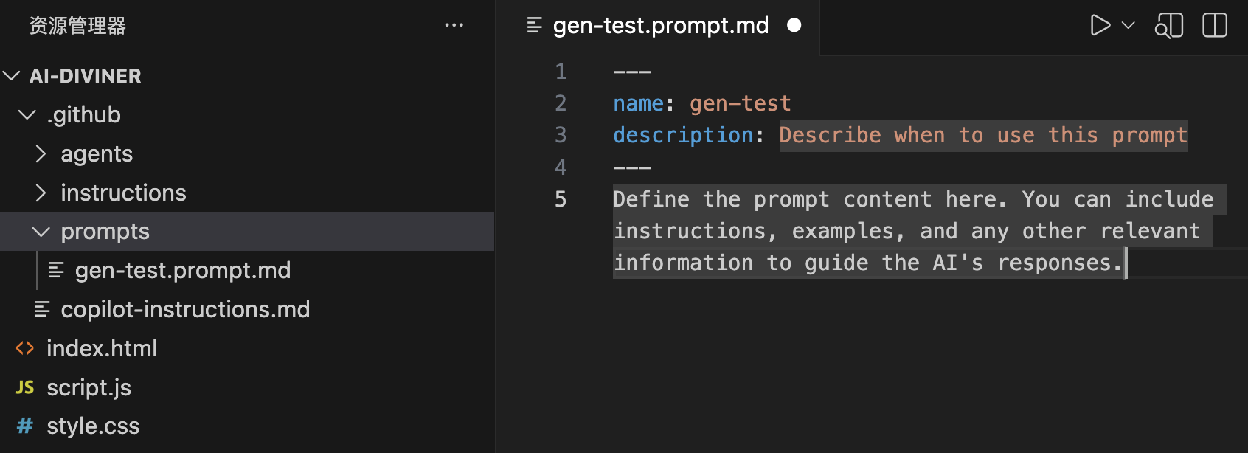Image resolution: width=1248 pixels, height=453 pixels.
Task: Expand the agents folder
Action: pos(41,153)
